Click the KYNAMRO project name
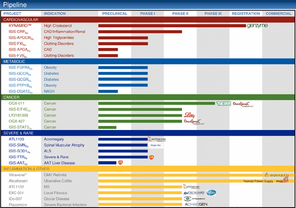296x208 pixels. pos(20,26)
